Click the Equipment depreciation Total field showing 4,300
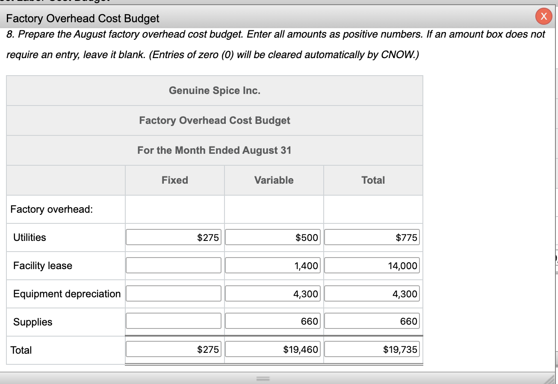The width and height of the screenshot is (558, 384). [372, 293]
